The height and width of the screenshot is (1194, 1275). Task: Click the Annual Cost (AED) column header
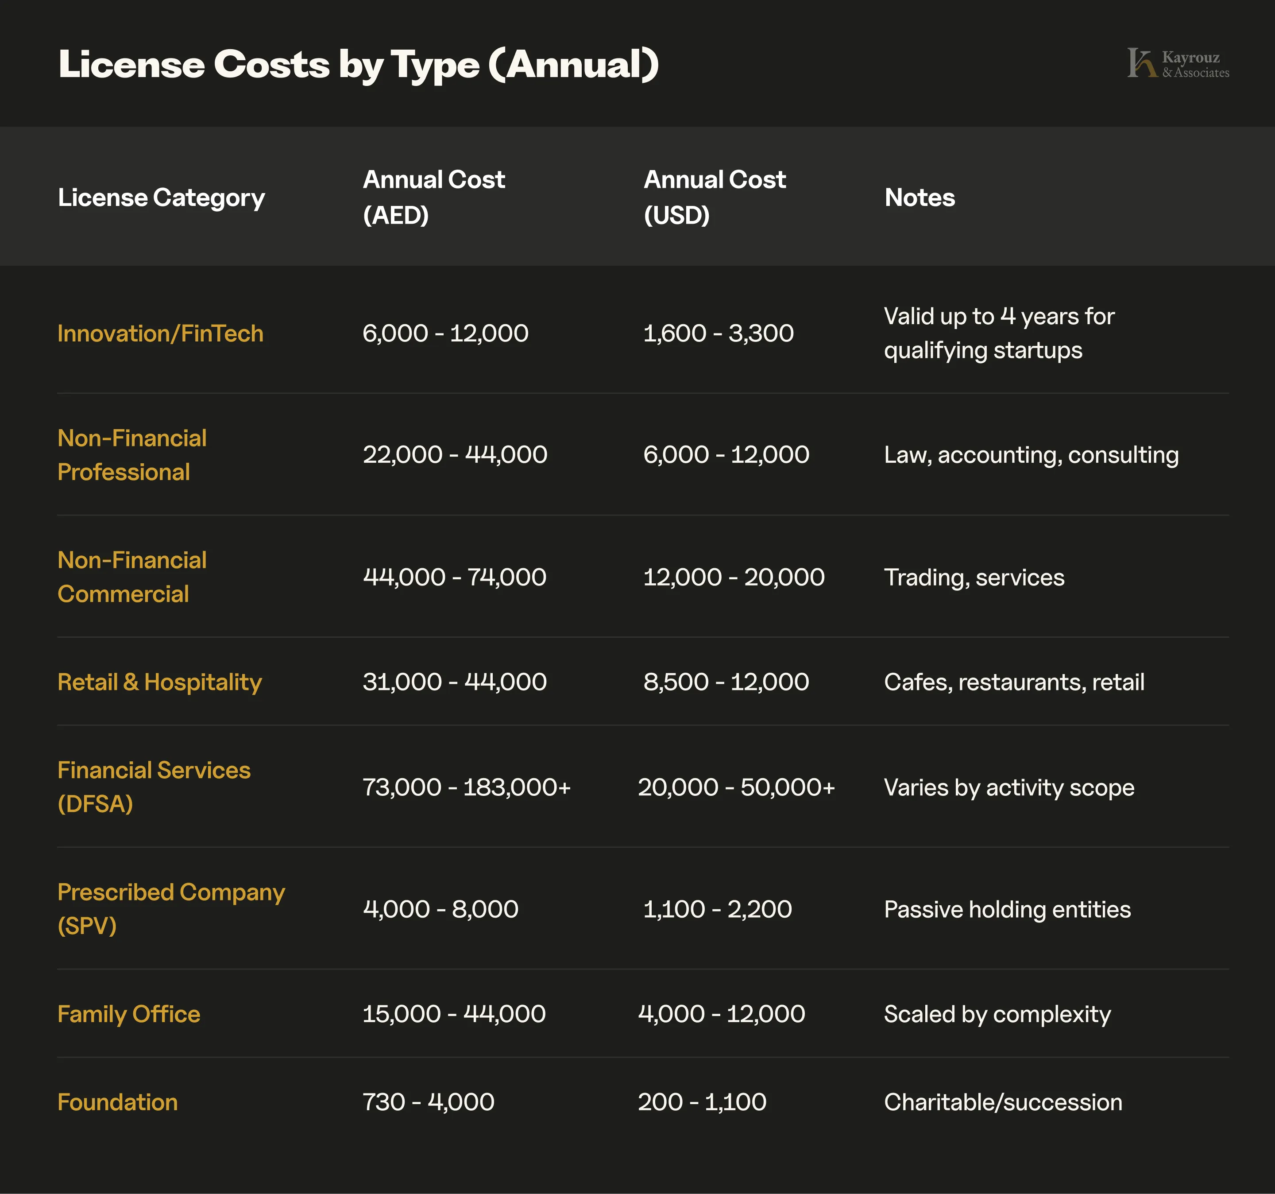tap(433, 198)
